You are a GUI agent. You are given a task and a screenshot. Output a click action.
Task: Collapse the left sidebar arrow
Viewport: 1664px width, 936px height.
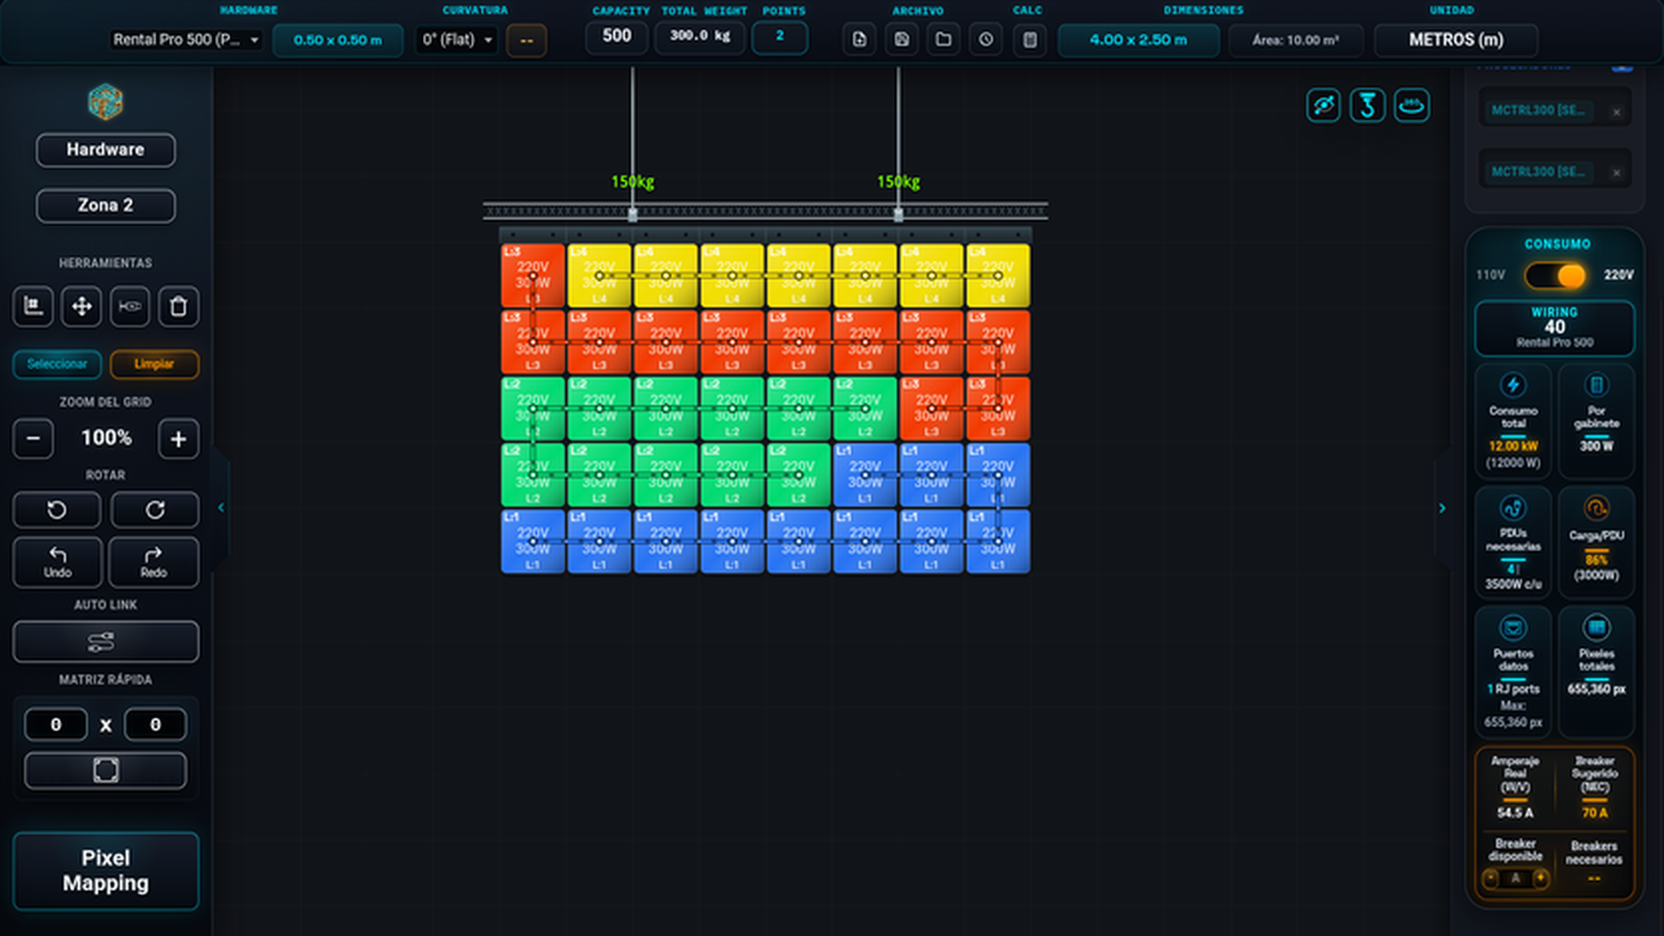221,508
